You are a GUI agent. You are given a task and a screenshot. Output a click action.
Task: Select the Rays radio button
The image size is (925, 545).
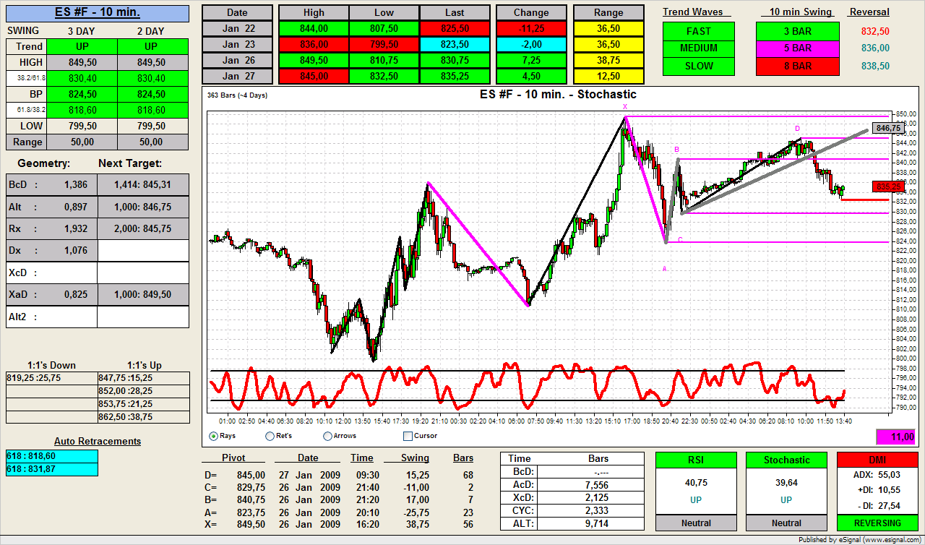214,436
